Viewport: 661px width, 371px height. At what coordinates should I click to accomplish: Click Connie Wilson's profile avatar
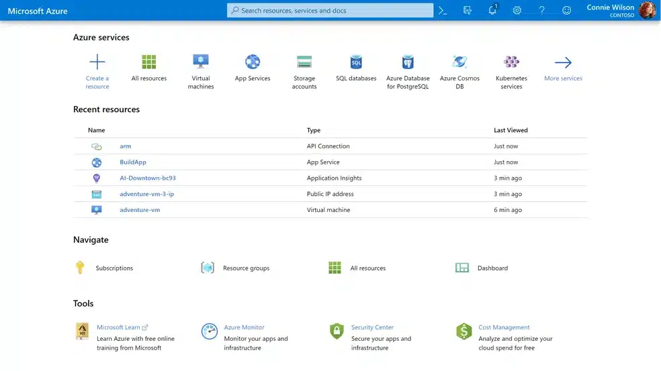tap(647, 10)
